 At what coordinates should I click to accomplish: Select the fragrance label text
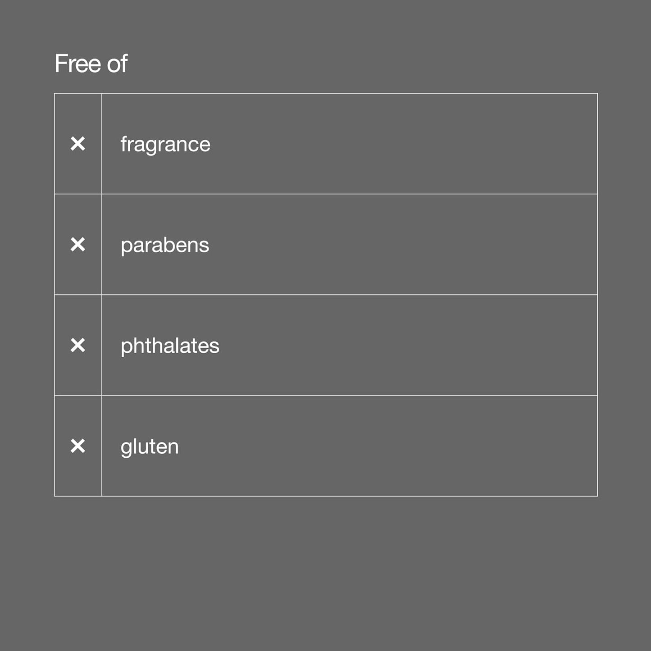click(x=165, y=145)
